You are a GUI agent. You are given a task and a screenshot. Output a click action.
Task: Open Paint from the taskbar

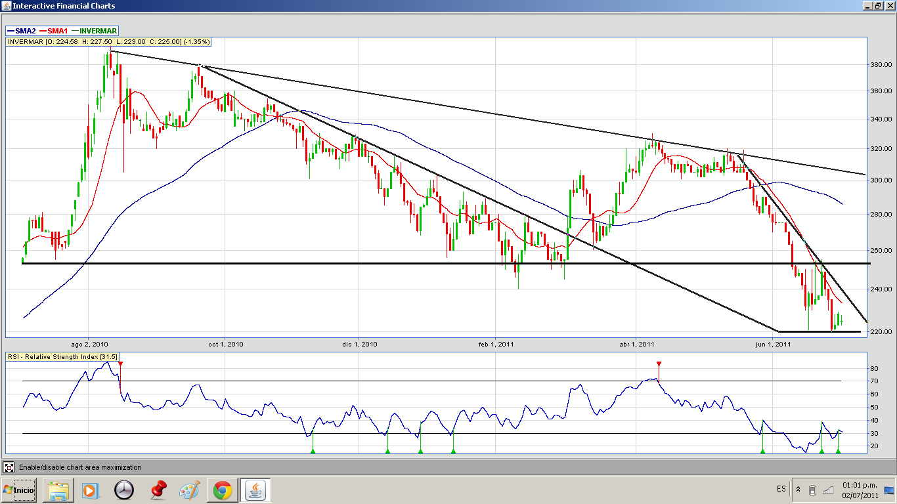point(190,490)
